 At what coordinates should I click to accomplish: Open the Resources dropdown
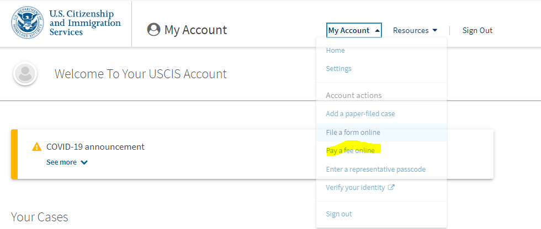(x=415, y=30)
